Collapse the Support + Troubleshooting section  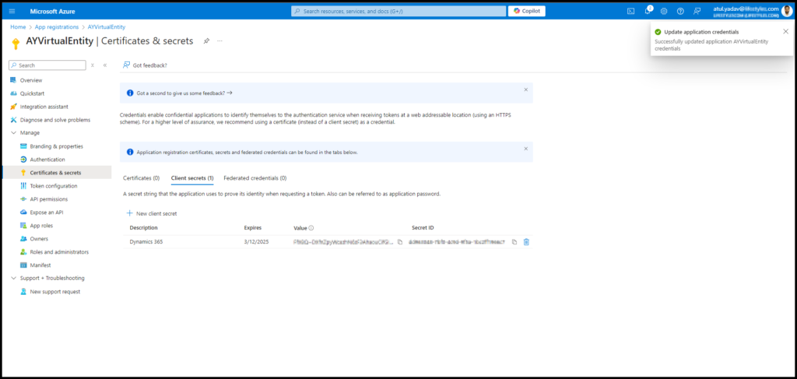(x=13, y=278)
